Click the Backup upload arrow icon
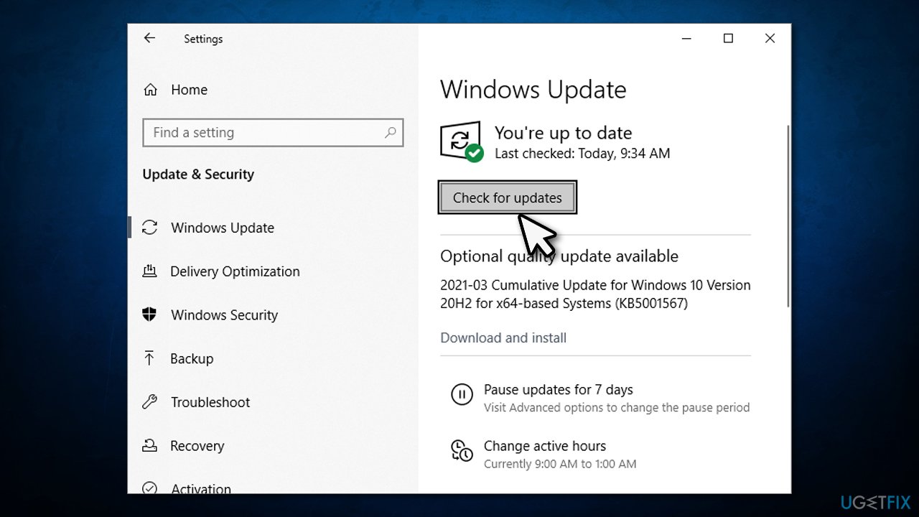 [x=149, y=358]
